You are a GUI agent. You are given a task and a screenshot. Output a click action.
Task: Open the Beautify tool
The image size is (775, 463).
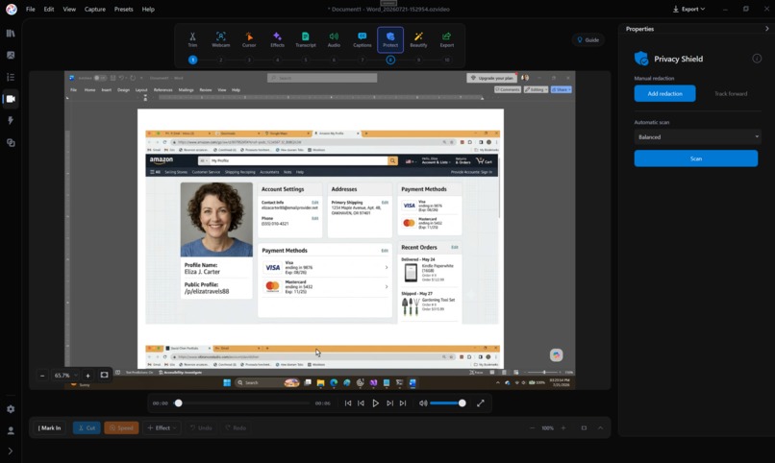418,39
